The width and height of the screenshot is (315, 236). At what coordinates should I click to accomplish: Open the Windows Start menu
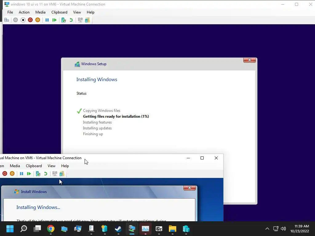10,229
